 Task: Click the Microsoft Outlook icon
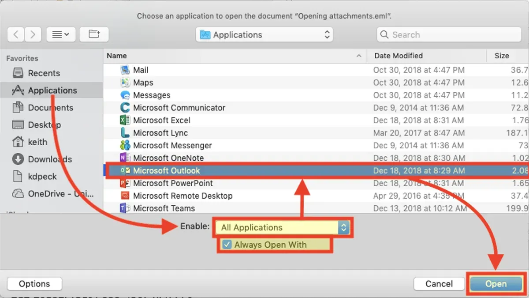[x=125, y=170]
